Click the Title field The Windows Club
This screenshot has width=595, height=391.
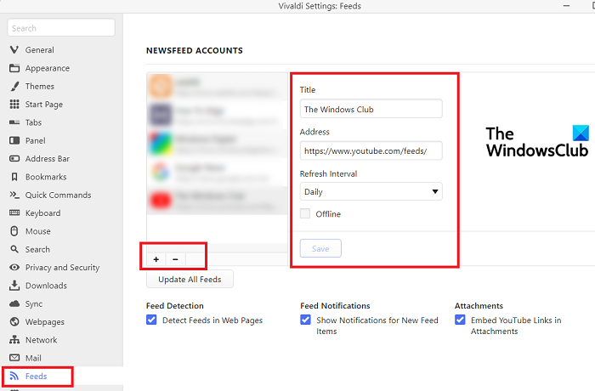point(371,109)
